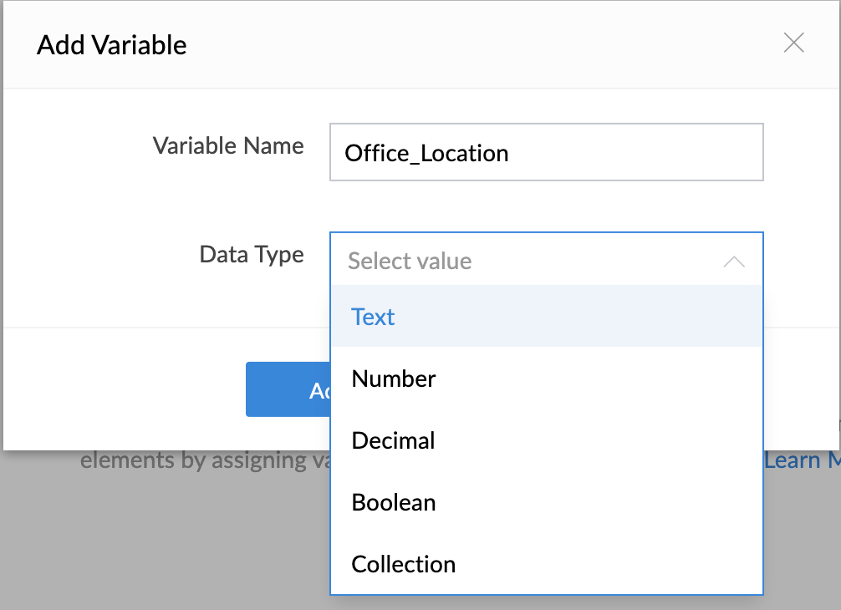
Task: Click the Add Variable dialog title
Action: click(x=112, y=45)
